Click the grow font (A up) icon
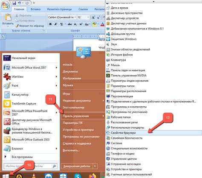This screenshot has width=202, height=178. point(93,18)
